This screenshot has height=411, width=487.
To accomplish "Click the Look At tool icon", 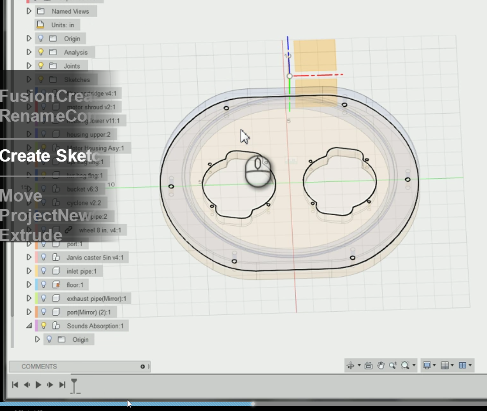I will click(368, 366).
